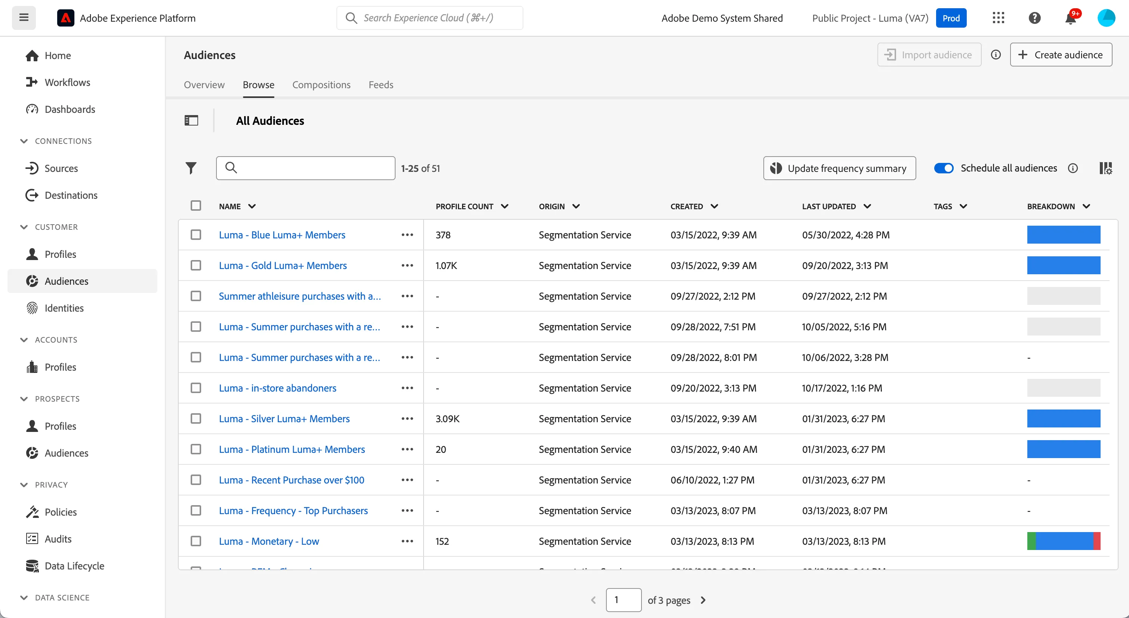Click breakdown bar for Luma - Blue Luma+ Members
Screen dimensions: 1129x618
point(1064,235)
